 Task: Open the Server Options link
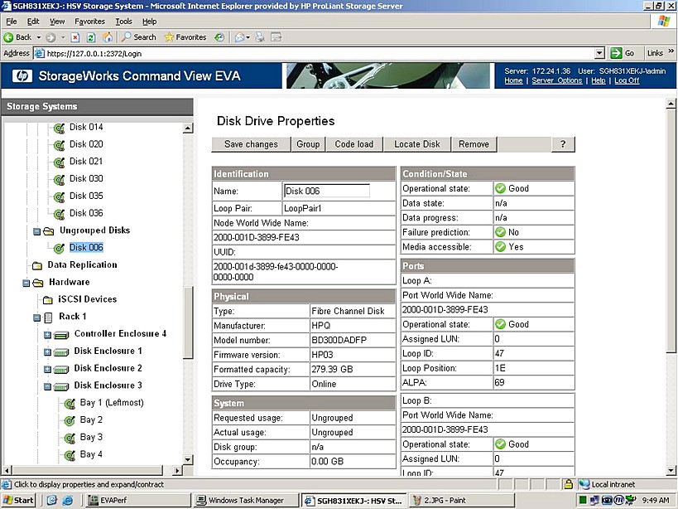(556, 80)
